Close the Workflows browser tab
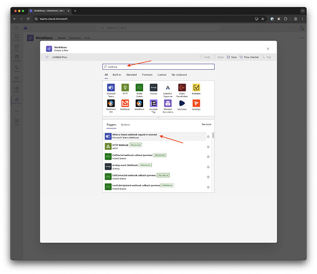The height and width of the screenshot is (274, 317). (68, 11)
